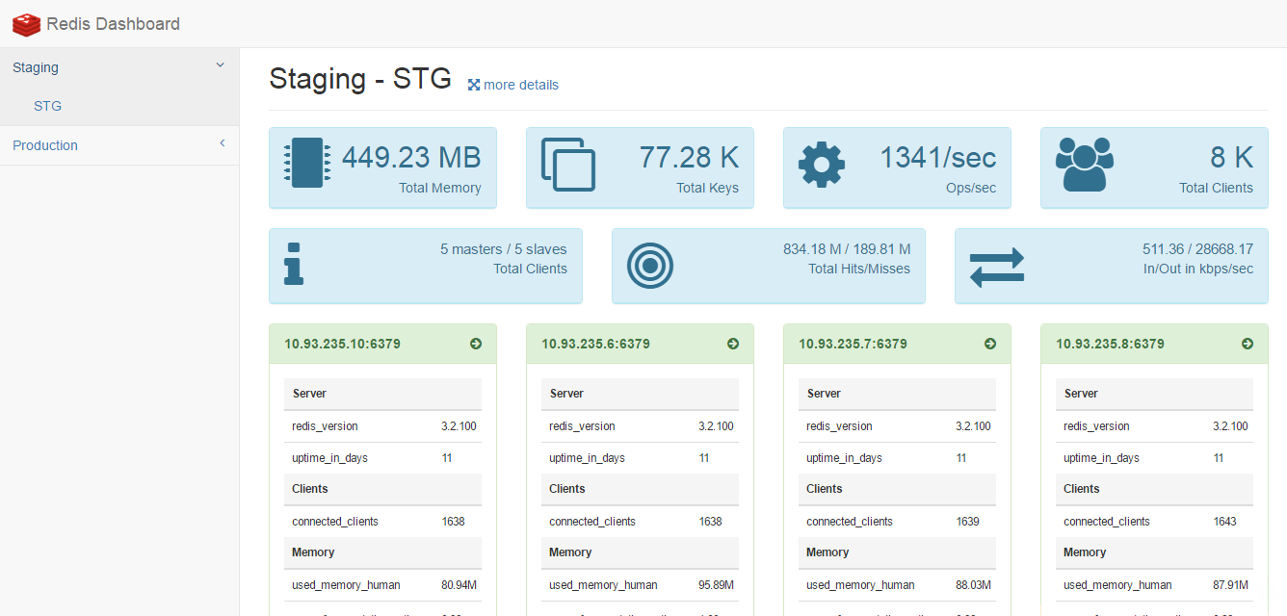Screen dimensions: 1287x616
Task: Click the Total Keys copy icon
Action: (x=568, y=165)
